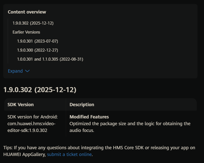Click the audio focus text in description

click(82, 130)
